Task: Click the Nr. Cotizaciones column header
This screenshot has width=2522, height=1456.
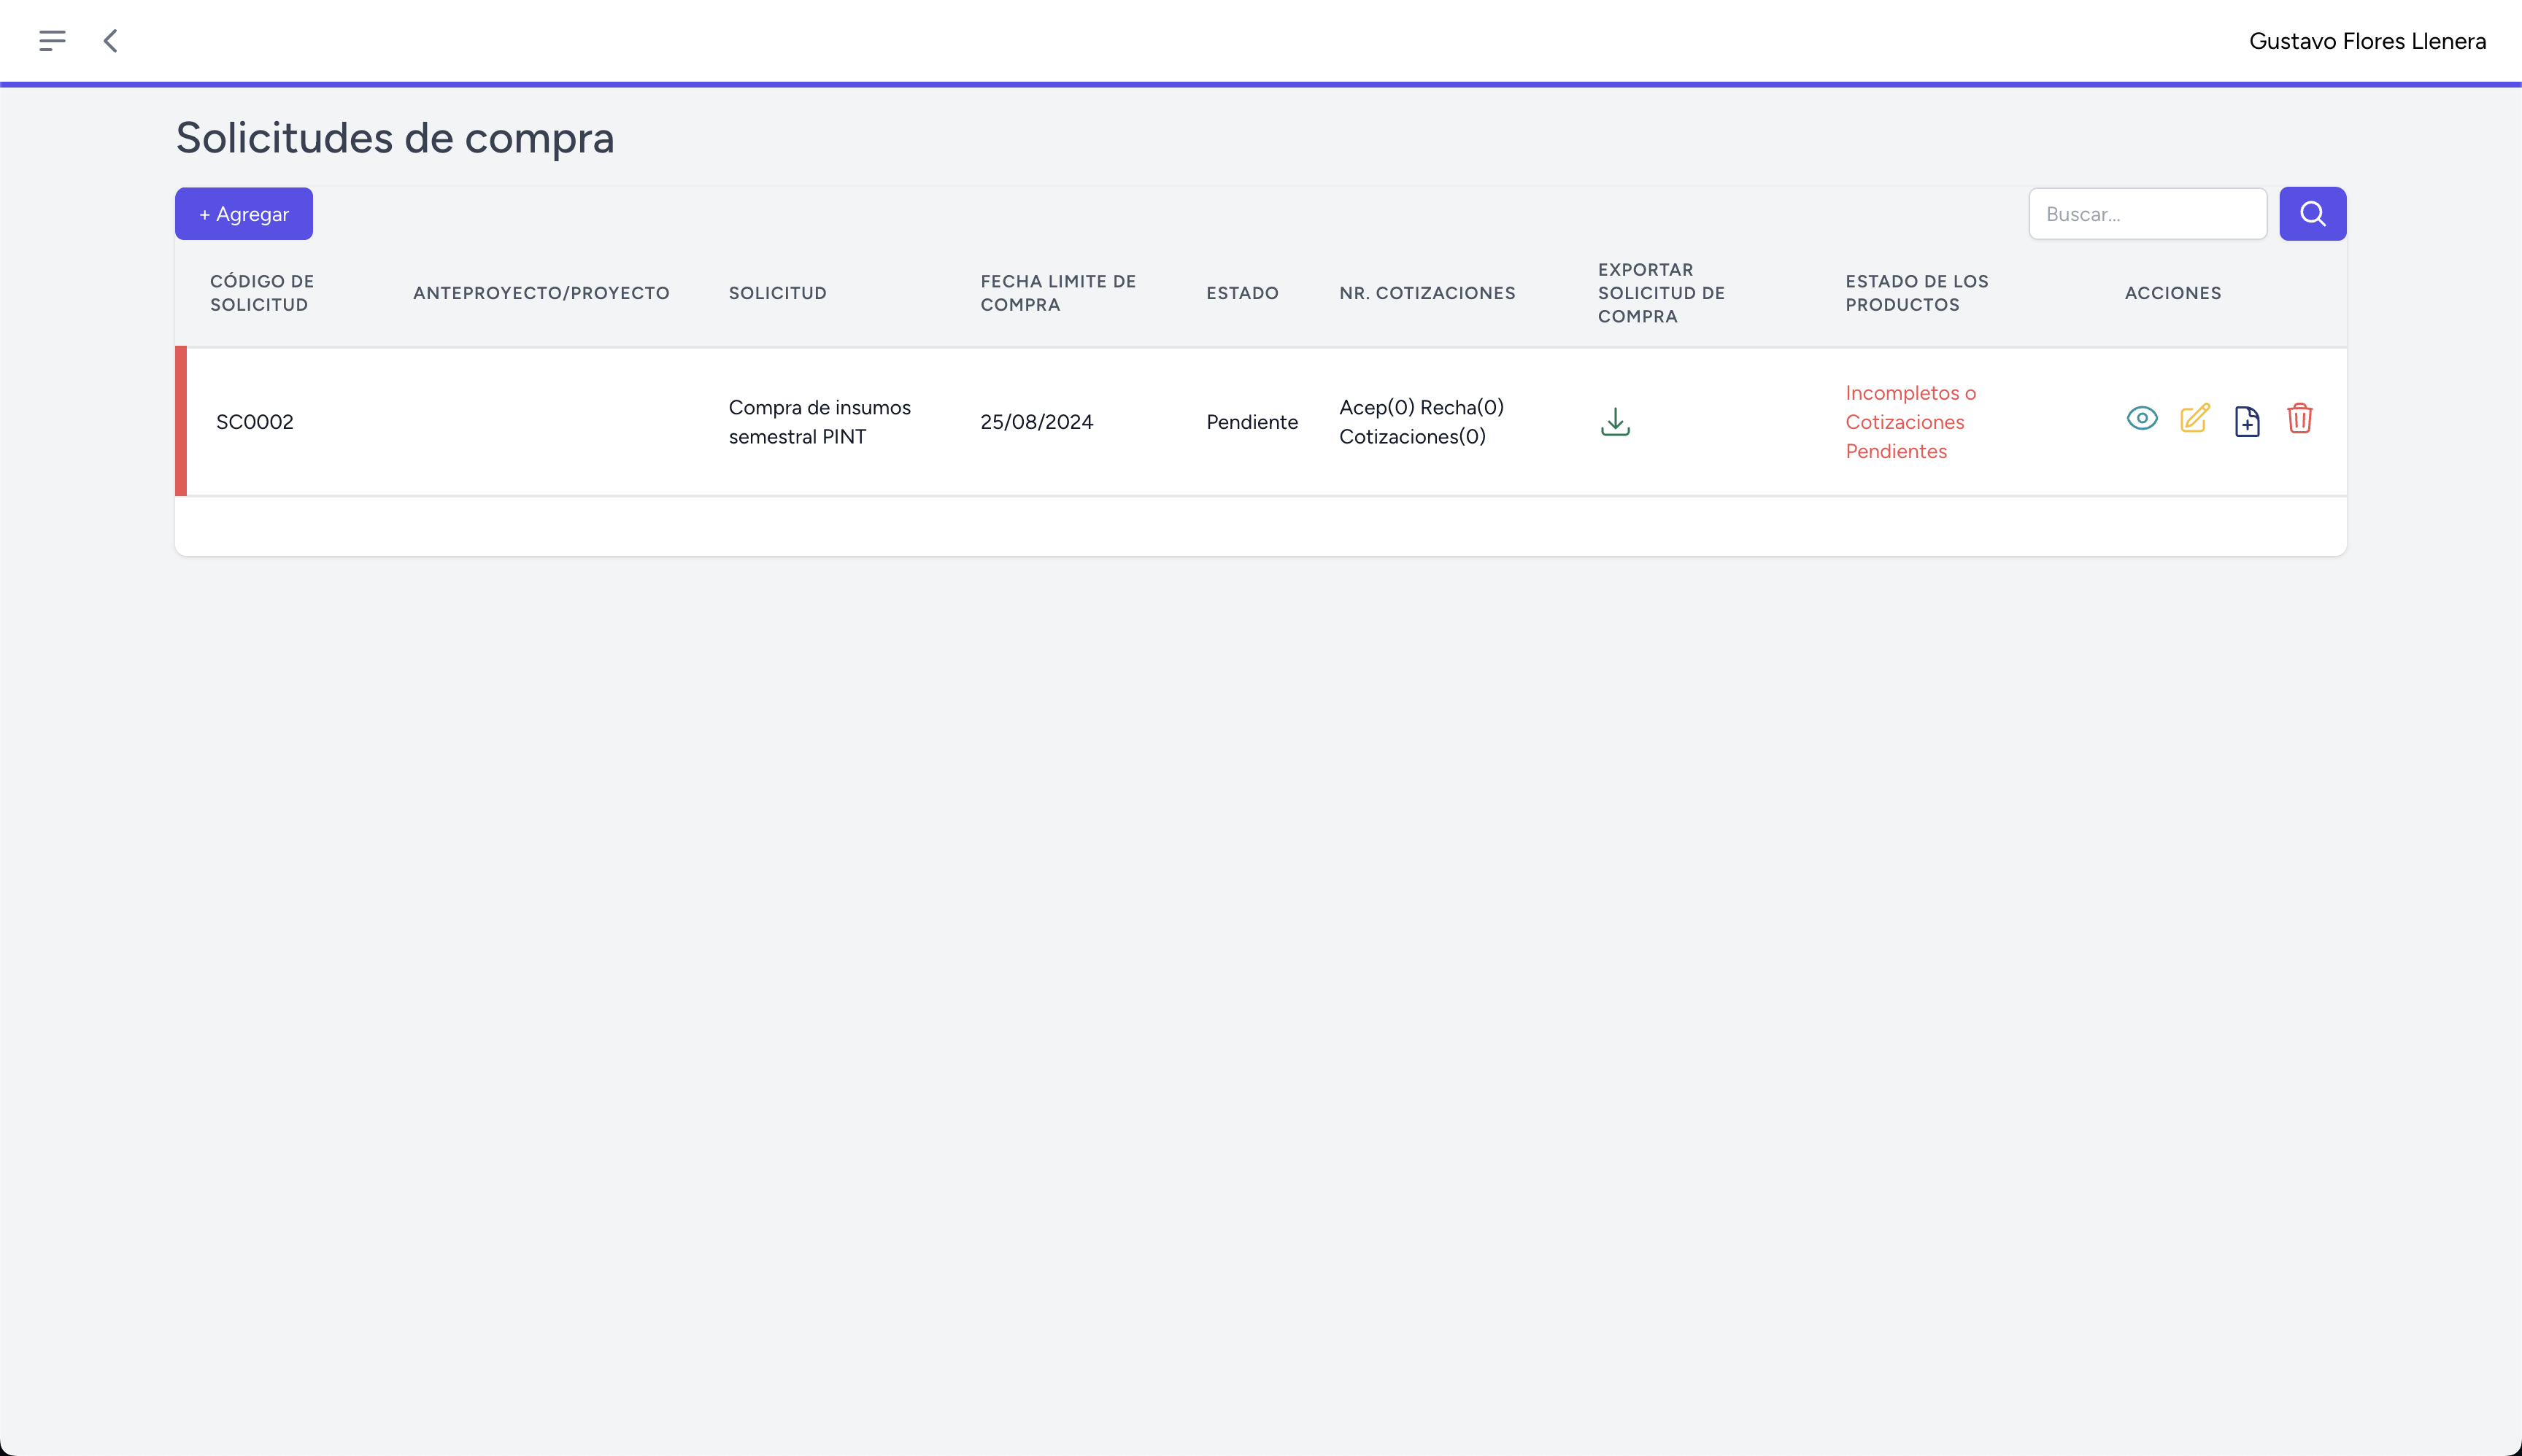Action: tap(1427, 293)
